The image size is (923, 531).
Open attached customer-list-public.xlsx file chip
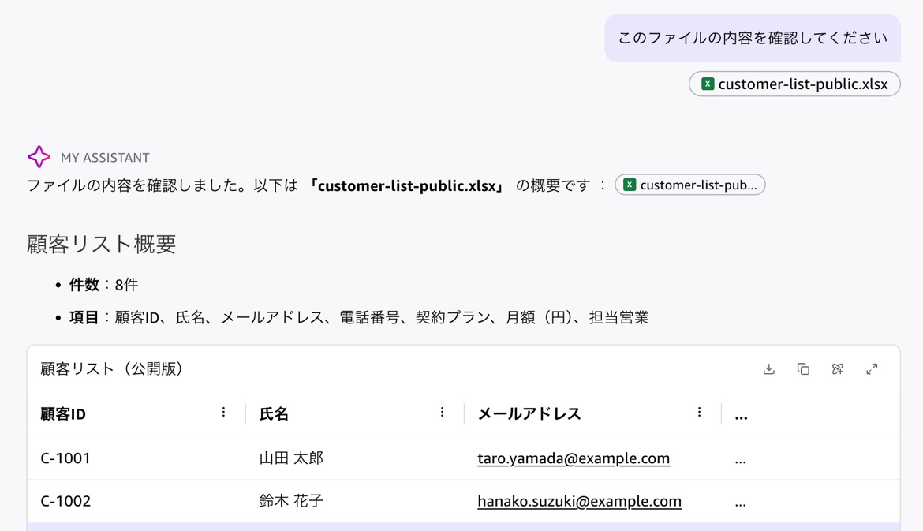794,84
